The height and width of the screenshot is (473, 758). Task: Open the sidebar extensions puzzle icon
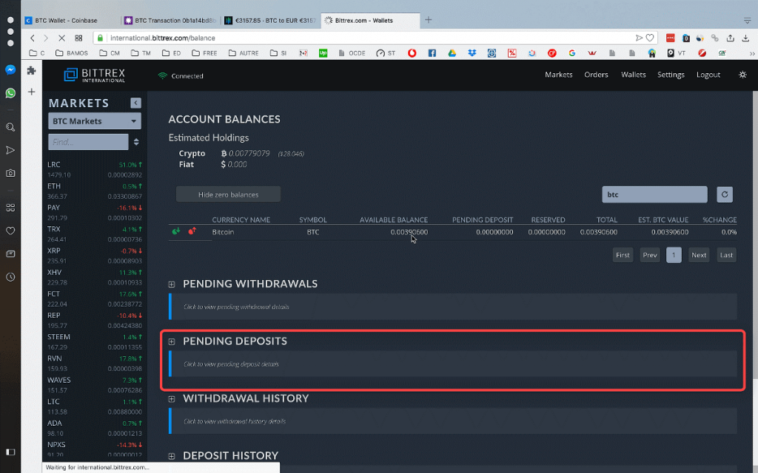(31, 70)
